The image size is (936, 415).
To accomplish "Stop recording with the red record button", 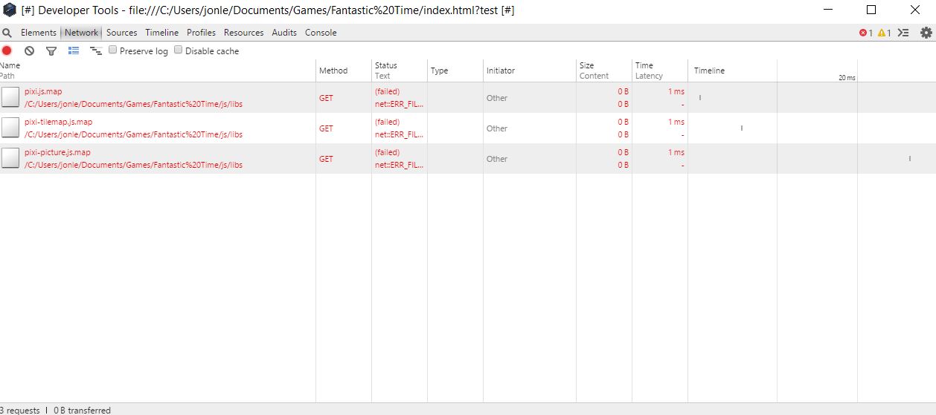I will 7,50.
